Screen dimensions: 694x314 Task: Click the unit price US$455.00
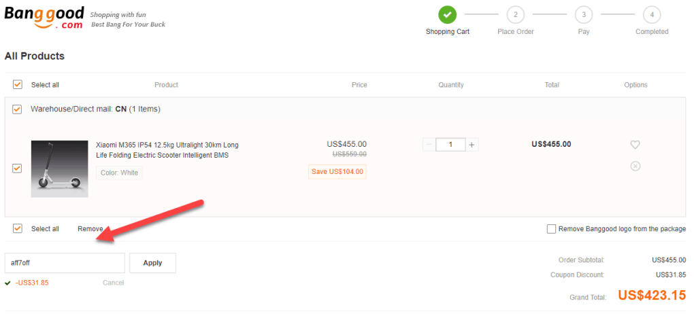[346, 144]
